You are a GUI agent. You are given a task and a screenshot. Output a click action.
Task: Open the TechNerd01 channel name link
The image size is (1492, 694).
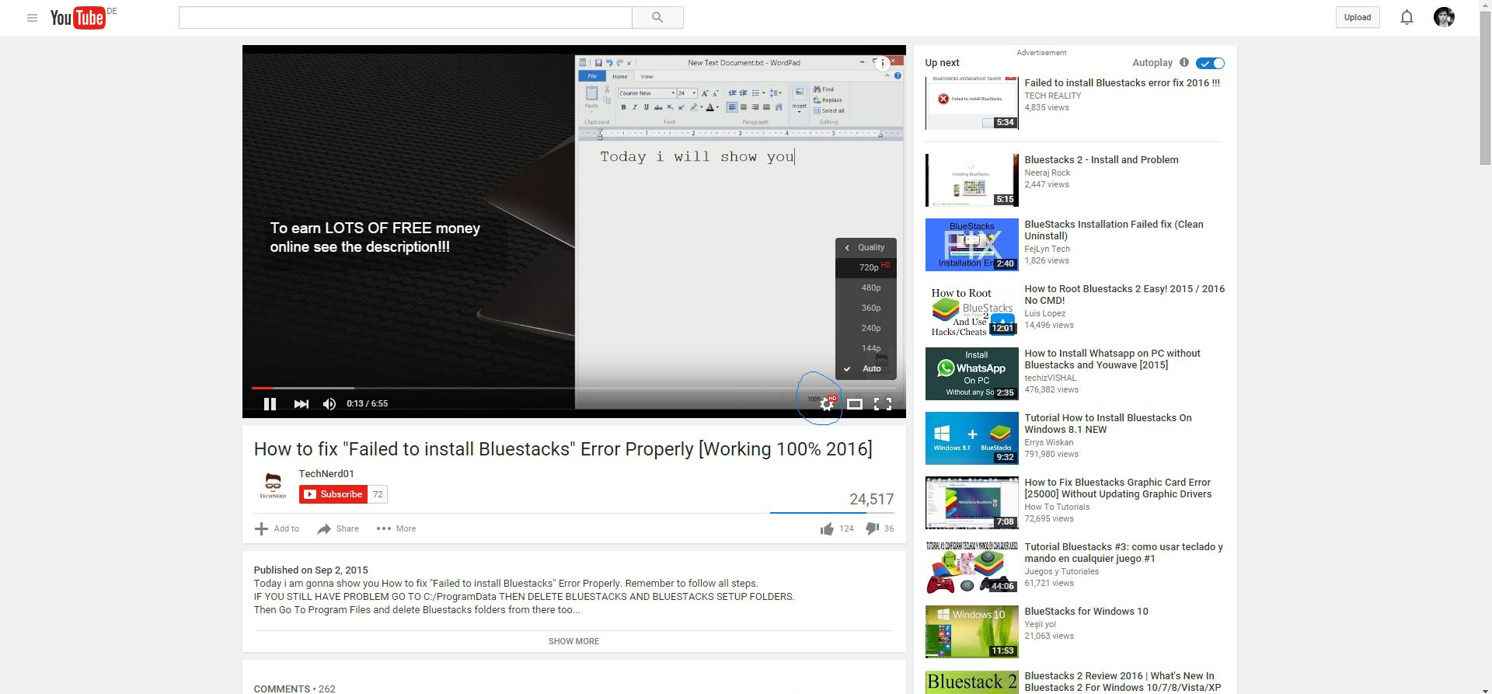click(x=326, y=473)
